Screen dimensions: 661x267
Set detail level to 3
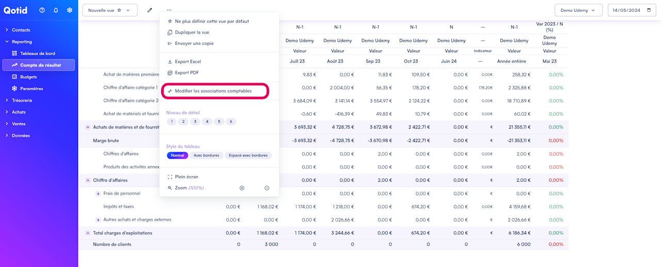tap(195, 122)
